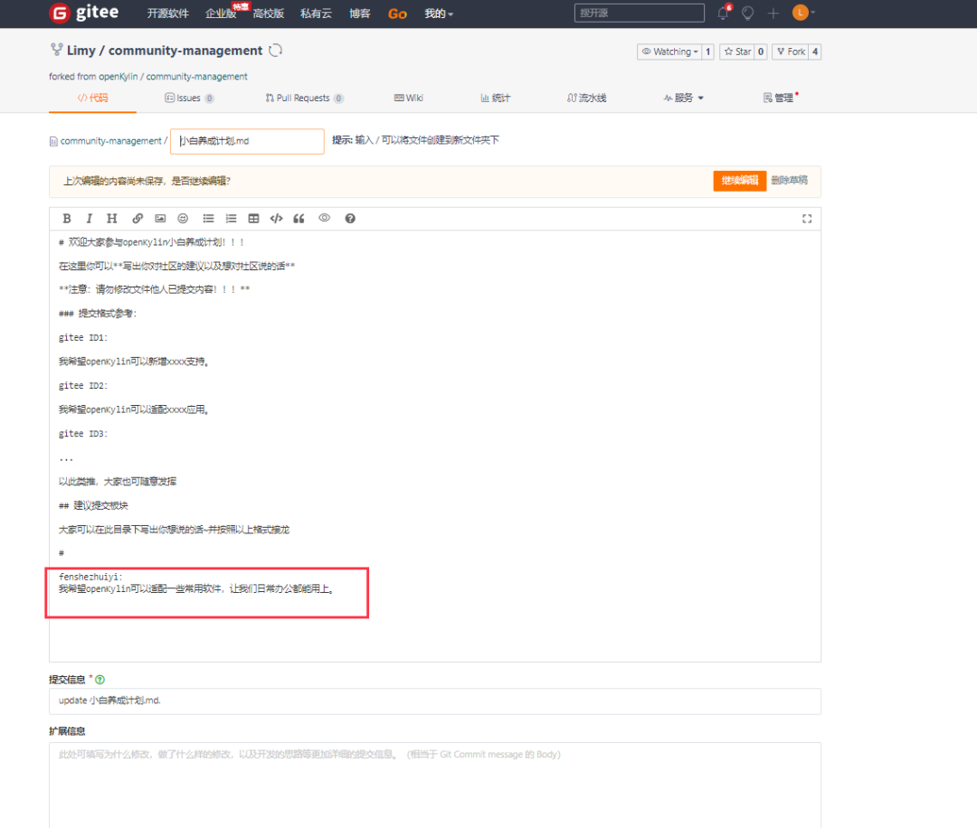Open the Pull Requests tab
This screenshot has width=977, height=828.
coord(304,98)
